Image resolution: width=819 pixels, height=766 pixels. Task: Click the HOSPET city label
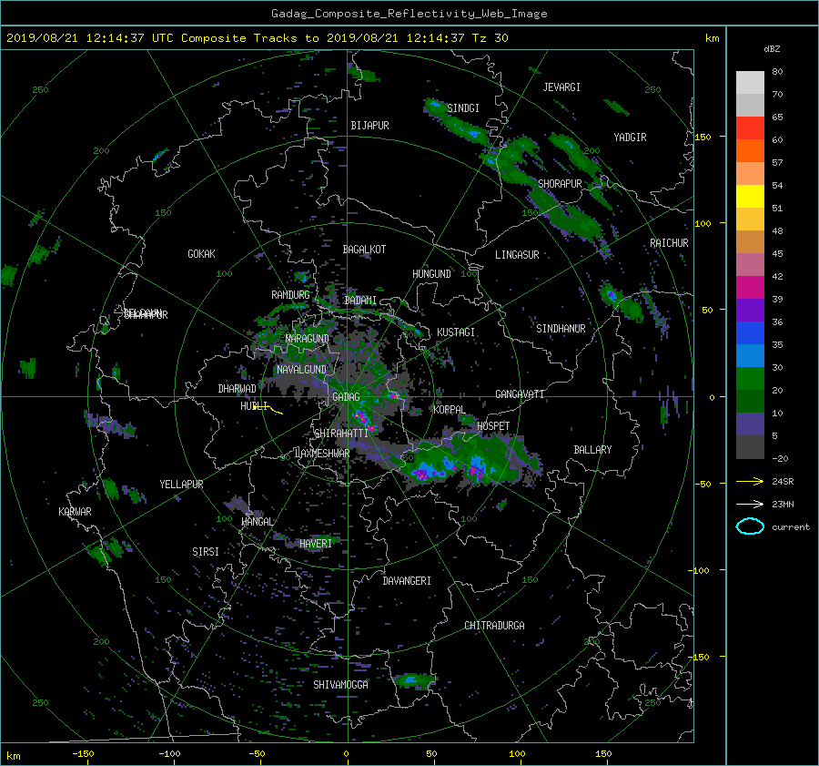click(x=493, y=426)
